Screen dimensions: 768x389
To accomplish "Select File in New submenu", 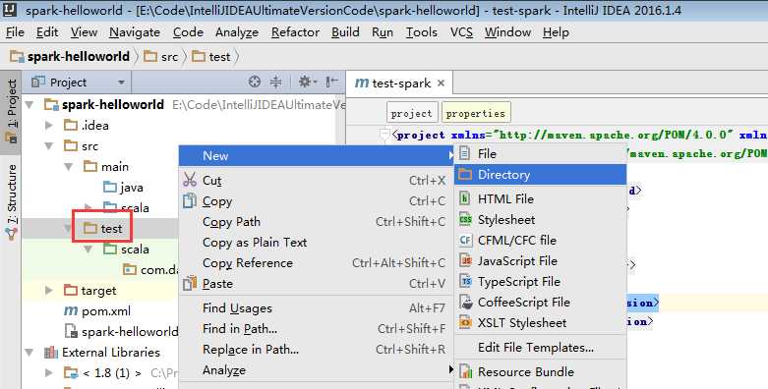I will click(541, 153).
